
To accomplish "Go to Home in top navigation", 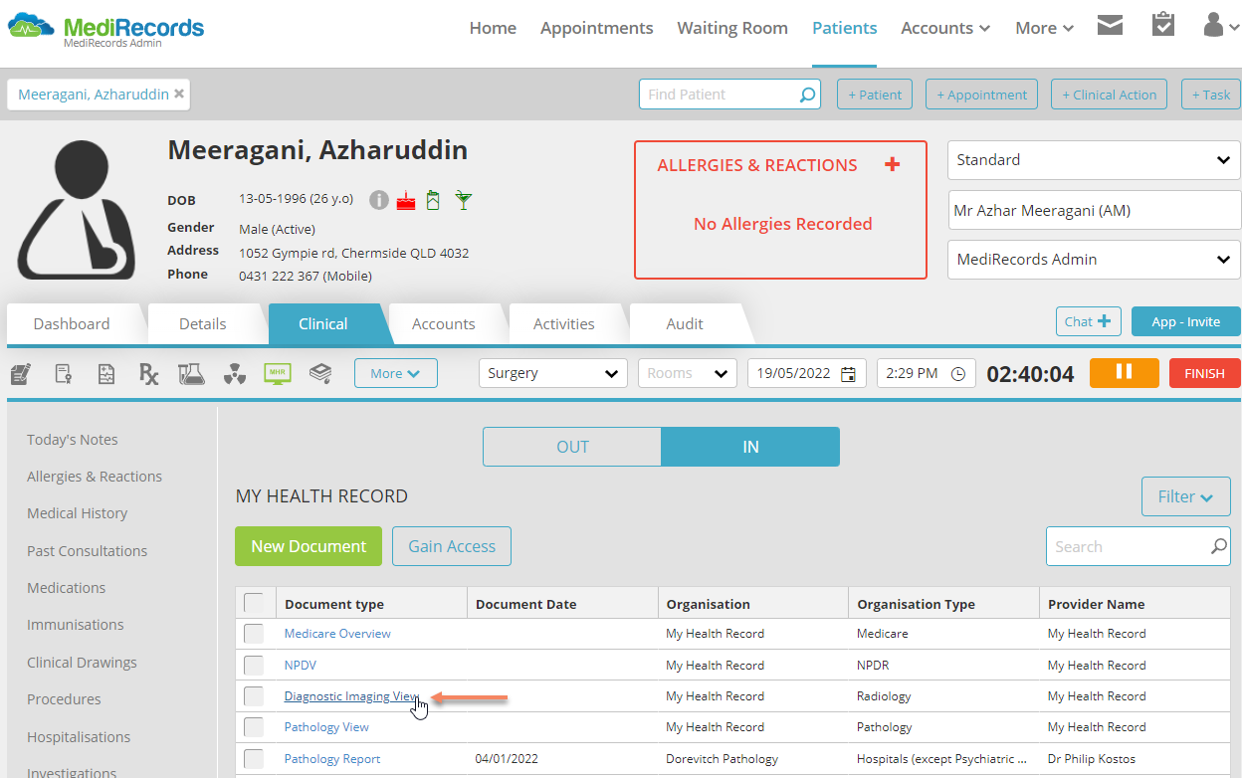I will [x=493, y=28].
